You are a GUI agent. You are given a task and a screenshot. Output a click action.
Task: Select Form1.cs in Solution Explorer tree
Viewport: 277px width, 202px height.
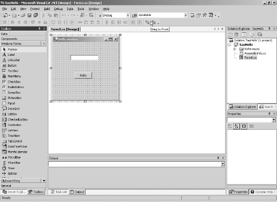point(250,58)
